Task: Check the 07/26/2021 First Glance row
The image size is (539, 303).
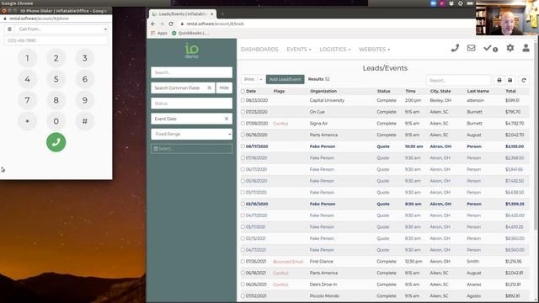Action: click(243, 262)
